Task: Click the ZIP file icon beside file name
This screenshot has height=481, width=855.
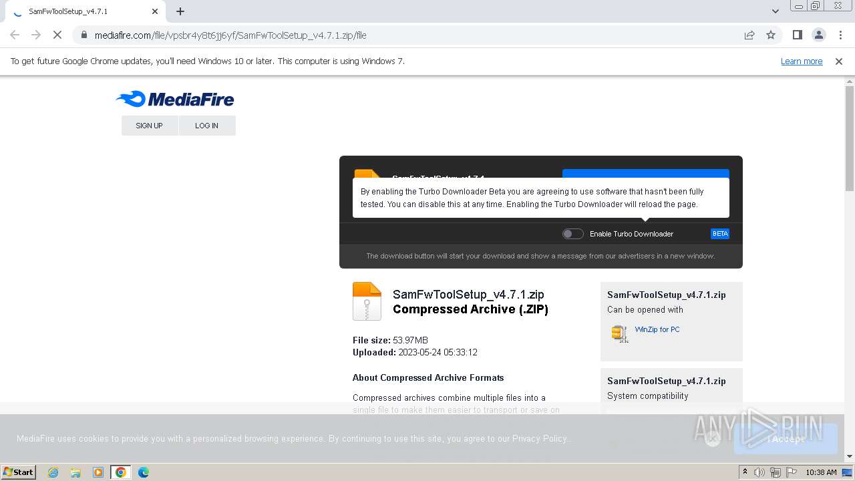Action: click(x=367, y=301)
